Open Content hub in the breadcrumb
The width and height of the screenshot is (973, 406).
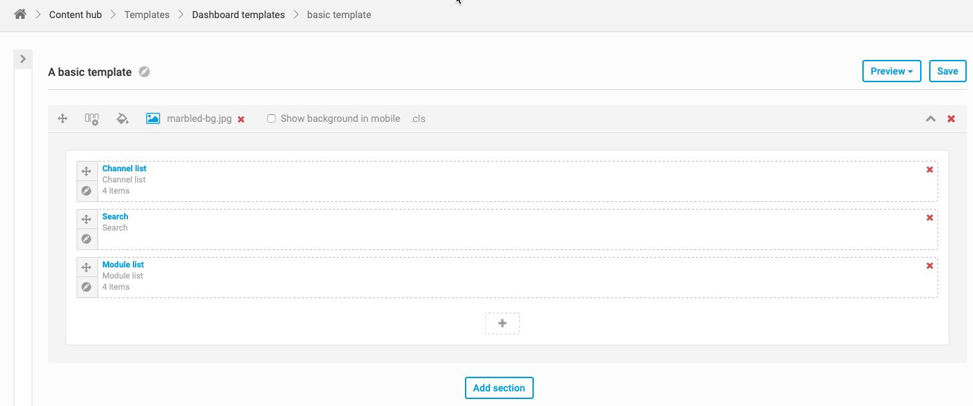pos(75,15)
